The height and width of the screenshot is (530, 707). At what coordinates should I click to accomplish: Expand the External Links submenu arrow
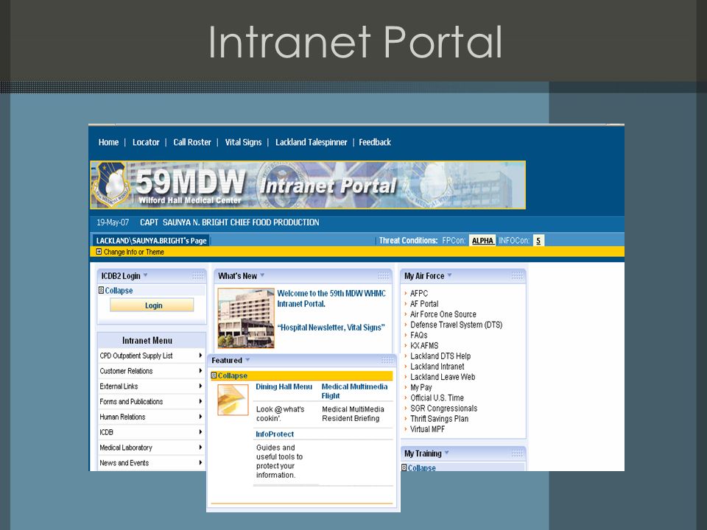click(x=200, y=386)
